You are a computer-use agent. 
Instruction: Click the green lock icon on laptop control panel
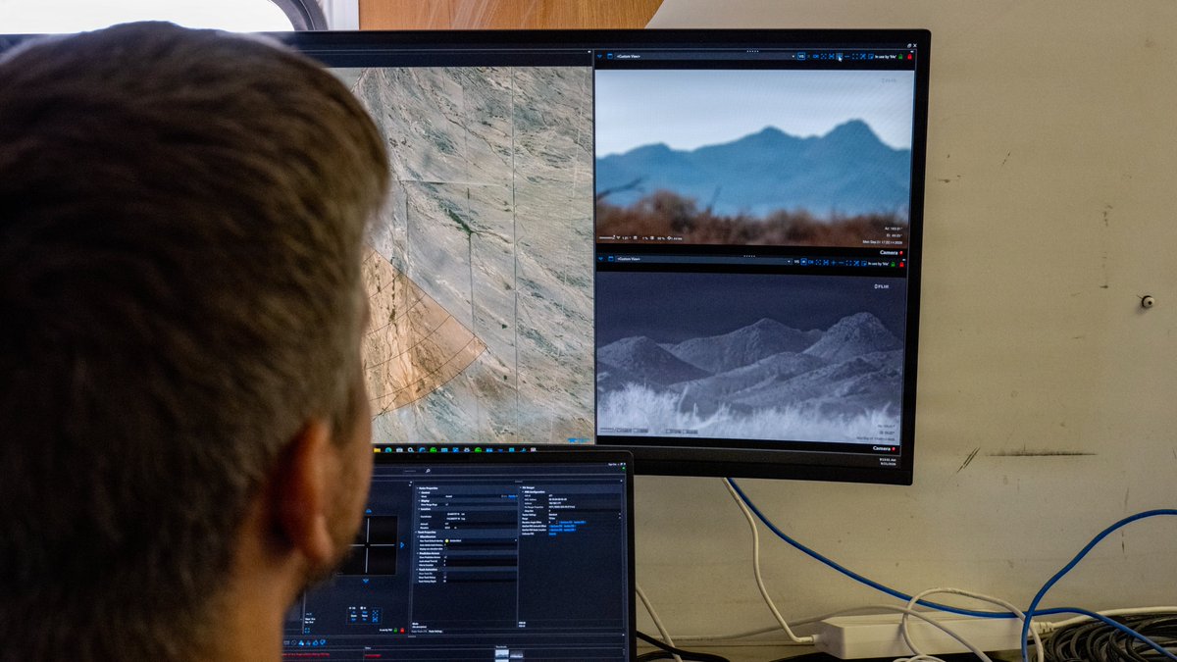[x=395, y=630]
